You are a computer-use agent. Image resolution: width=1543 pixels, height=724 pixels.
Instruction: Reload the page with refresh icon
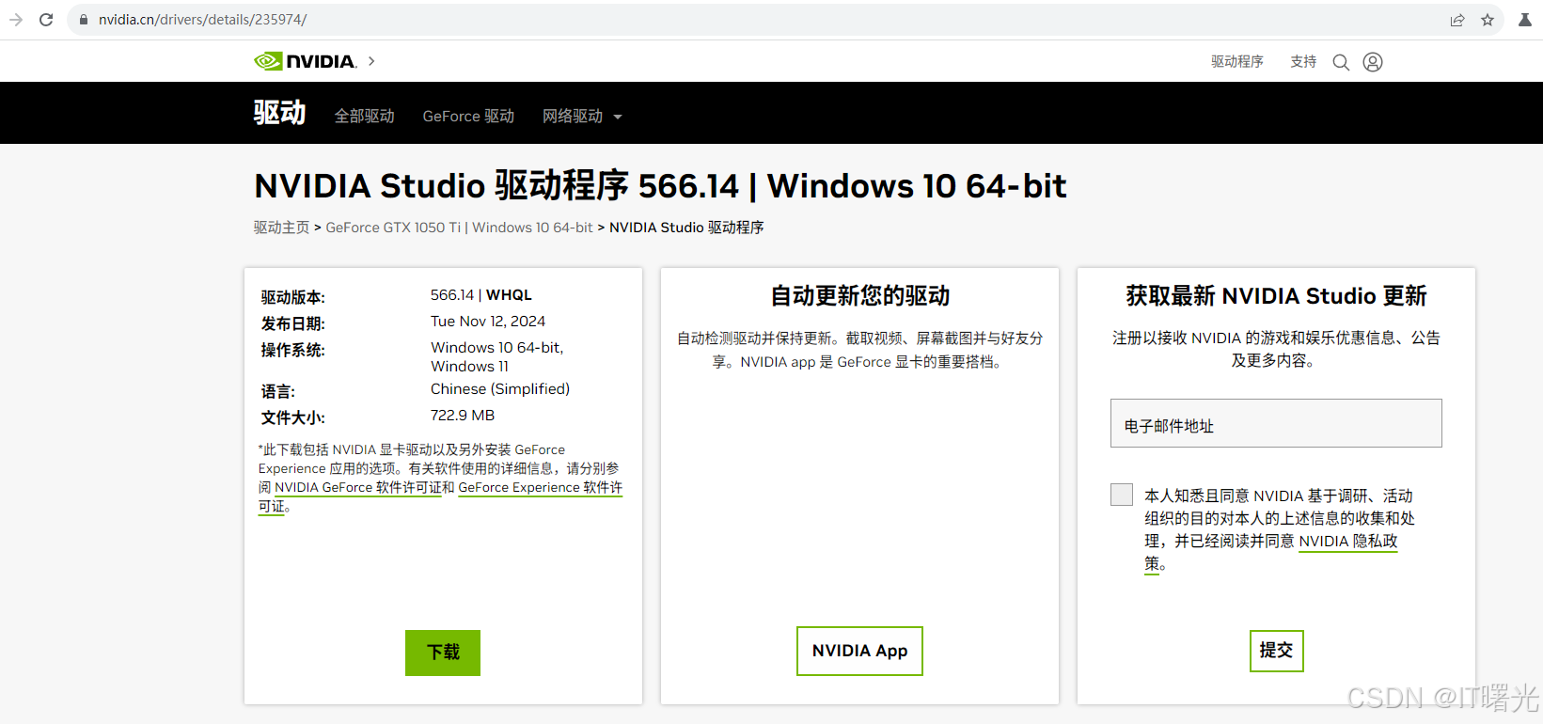46,20
